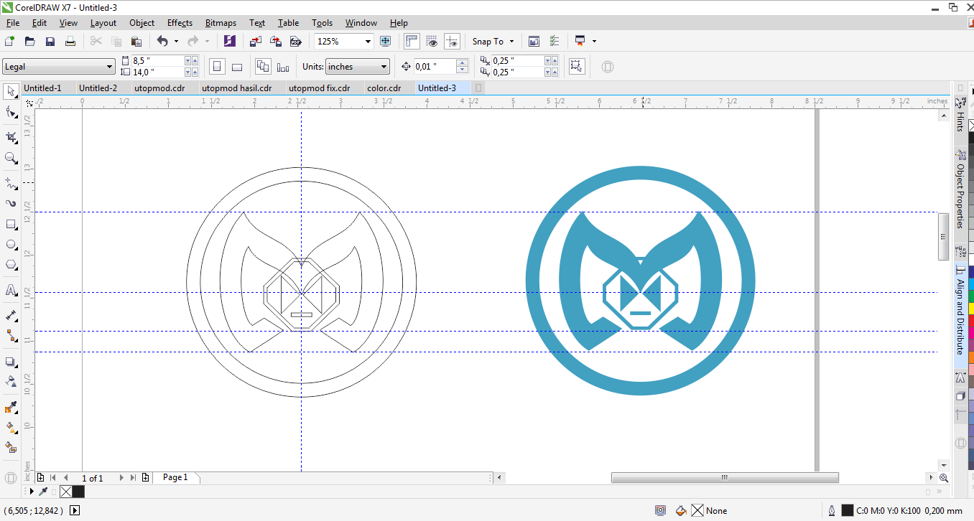
Task: Open the Effects menu
Action: click(180, 23)
